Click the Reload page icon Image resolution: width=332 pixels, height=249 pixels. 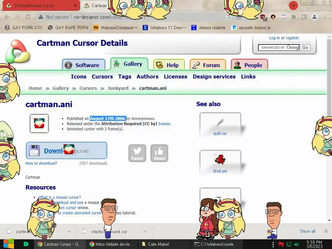pos(28,17)
